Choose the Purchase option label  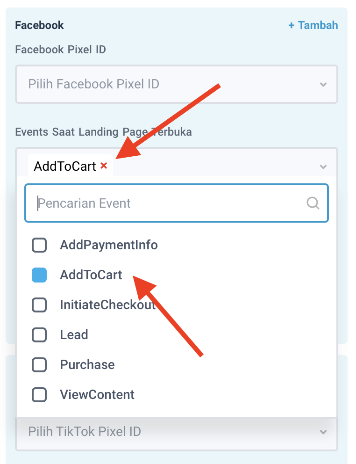click(87, 365)
